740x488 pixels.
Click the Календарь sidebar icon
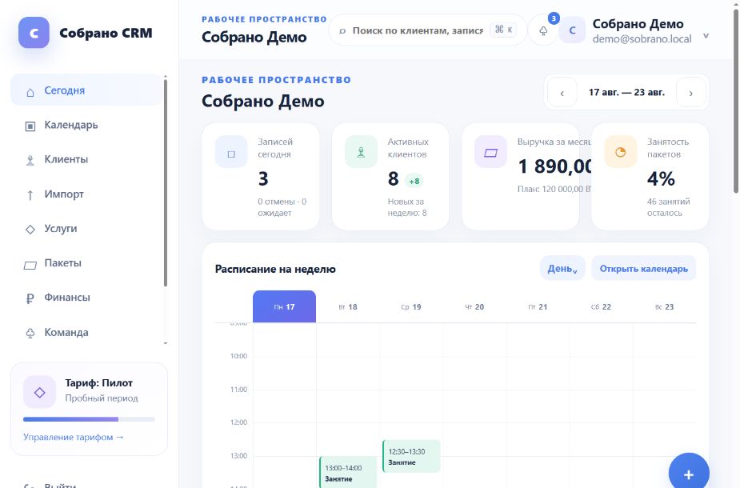30,126
